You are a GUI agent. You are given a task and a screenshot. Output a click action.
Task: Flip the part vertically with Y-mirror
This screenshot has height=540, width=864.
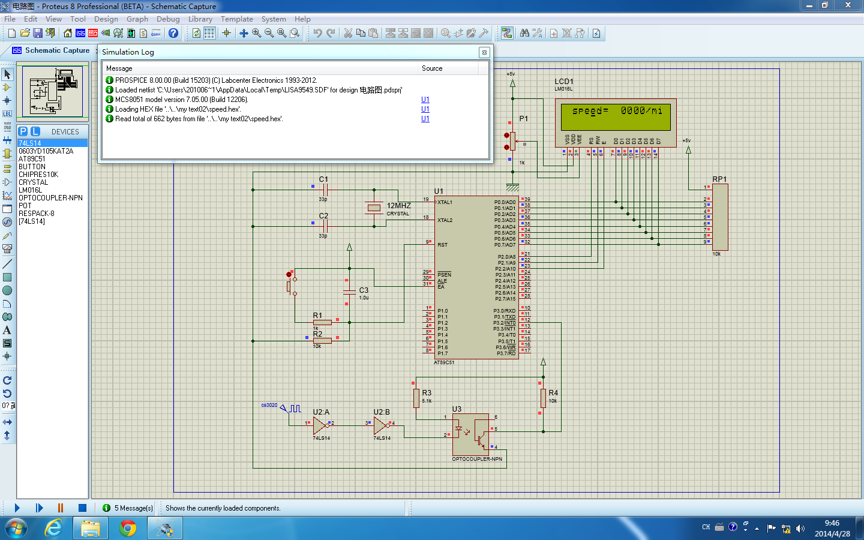point(7,436)
